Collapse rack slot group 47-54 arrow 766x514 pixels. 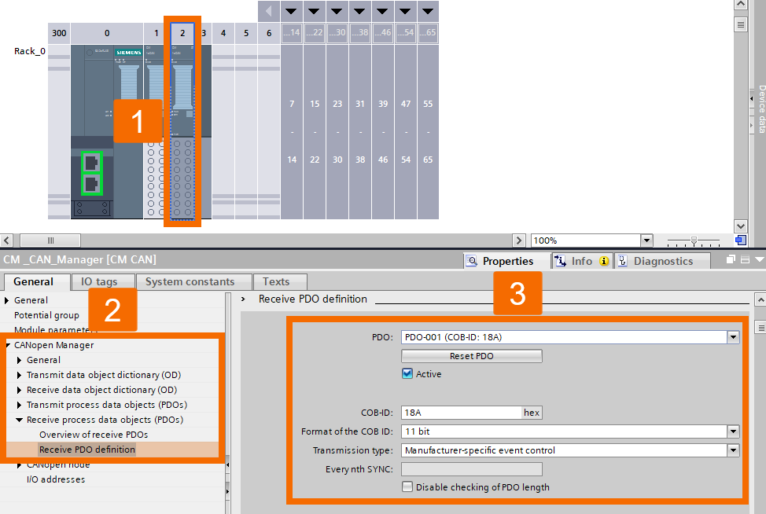click(406, 11)
